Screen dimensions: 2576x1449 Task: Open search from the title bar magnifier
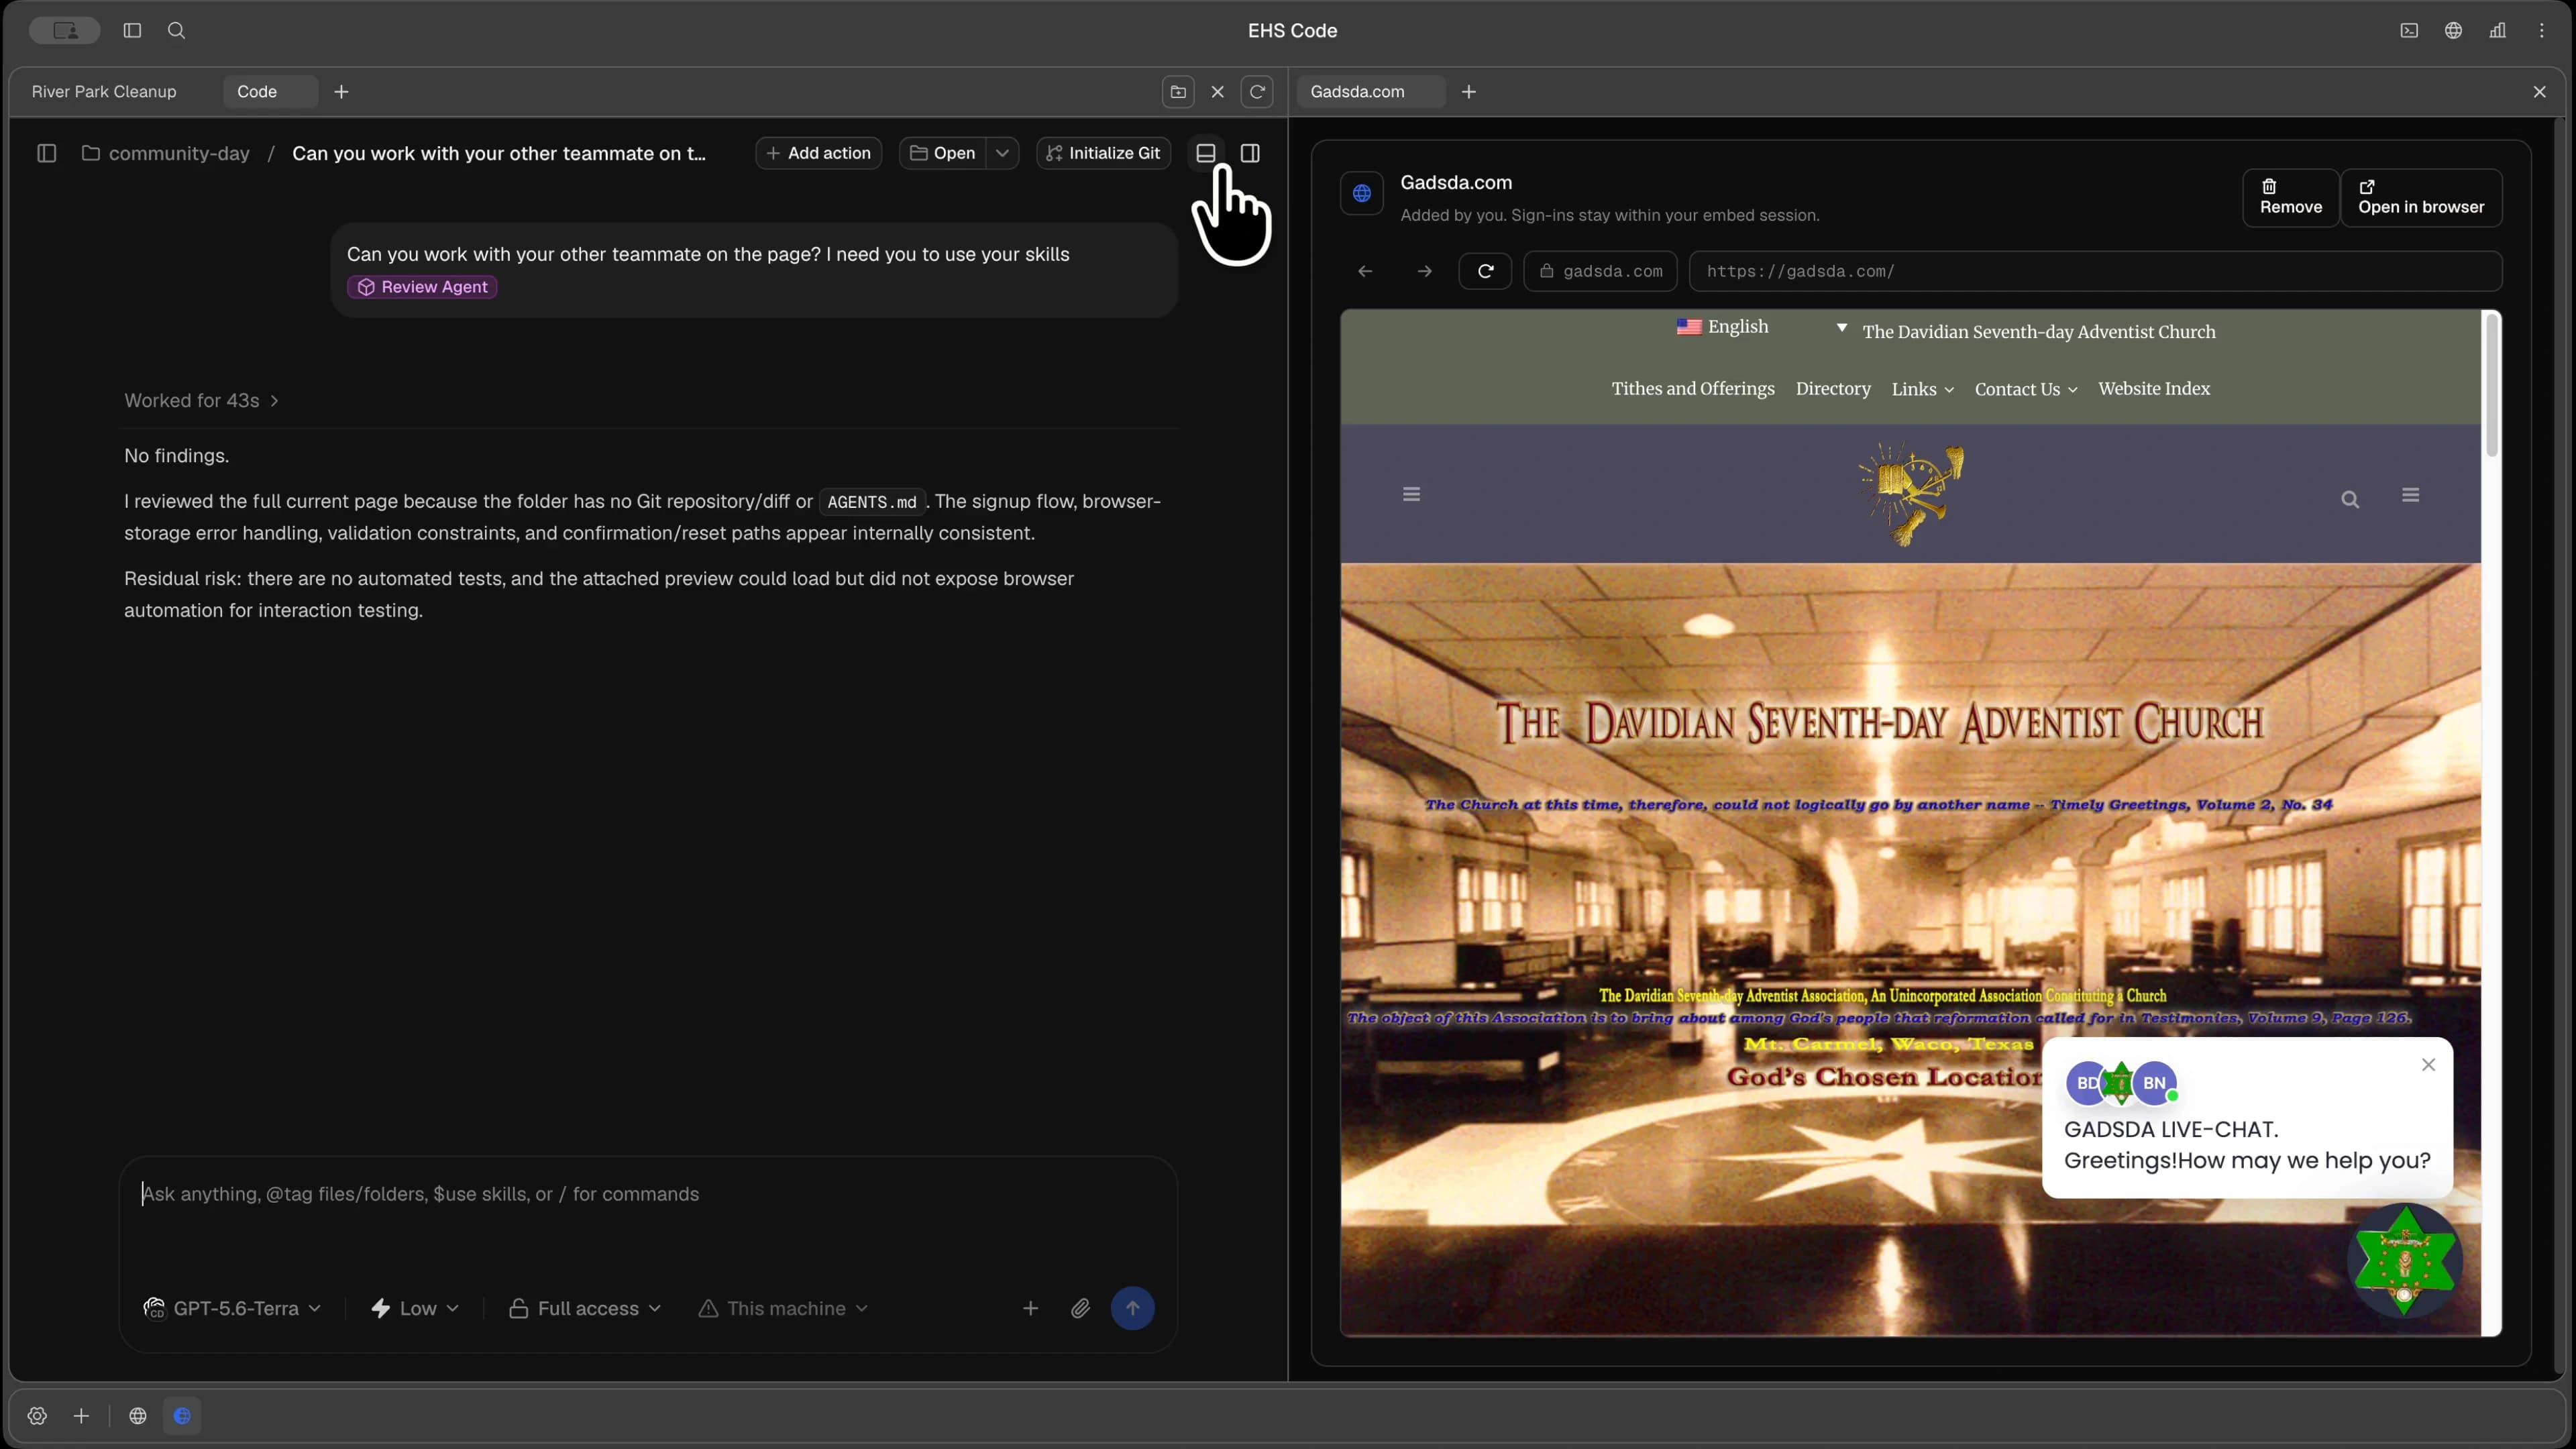(176, 30)
